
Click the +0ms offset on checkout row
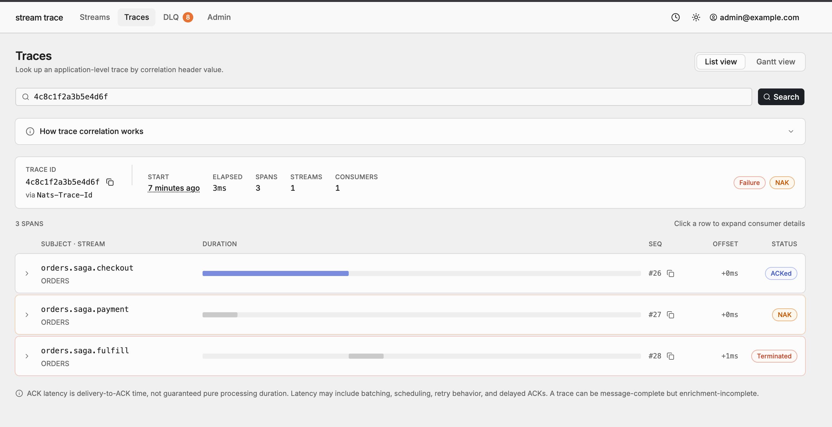point(730,273)
